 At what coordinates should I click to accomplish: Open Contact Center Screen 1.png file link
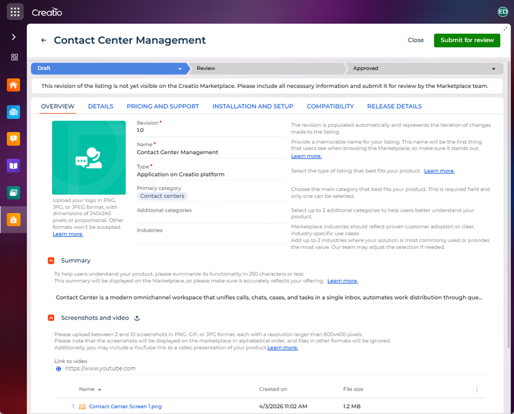coord(125,407)
